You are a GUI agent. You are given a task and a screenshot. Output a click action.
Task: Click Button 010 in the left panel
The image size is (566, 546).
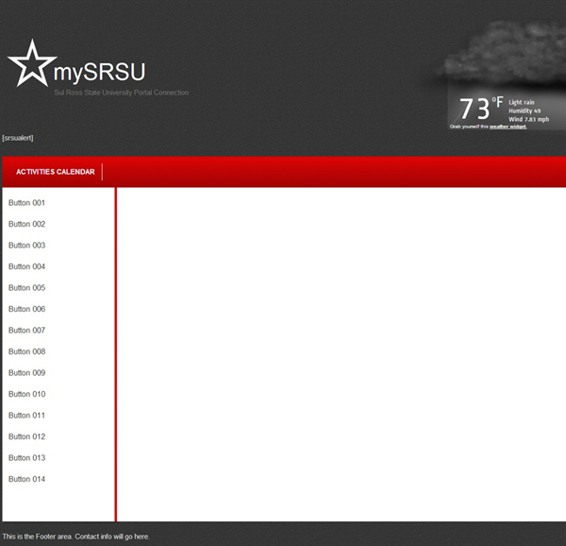26,395
